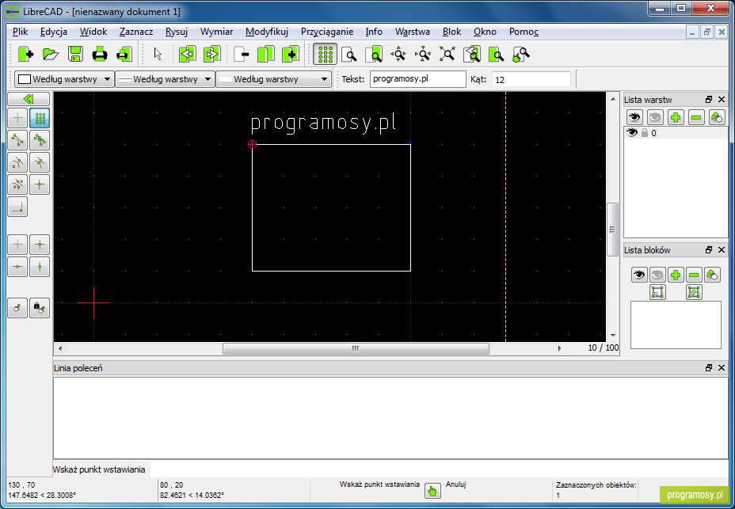Save the drawing with the floppy disk icon
The width and height of the screenshot is (735, 509).
(x=75, y=55)
